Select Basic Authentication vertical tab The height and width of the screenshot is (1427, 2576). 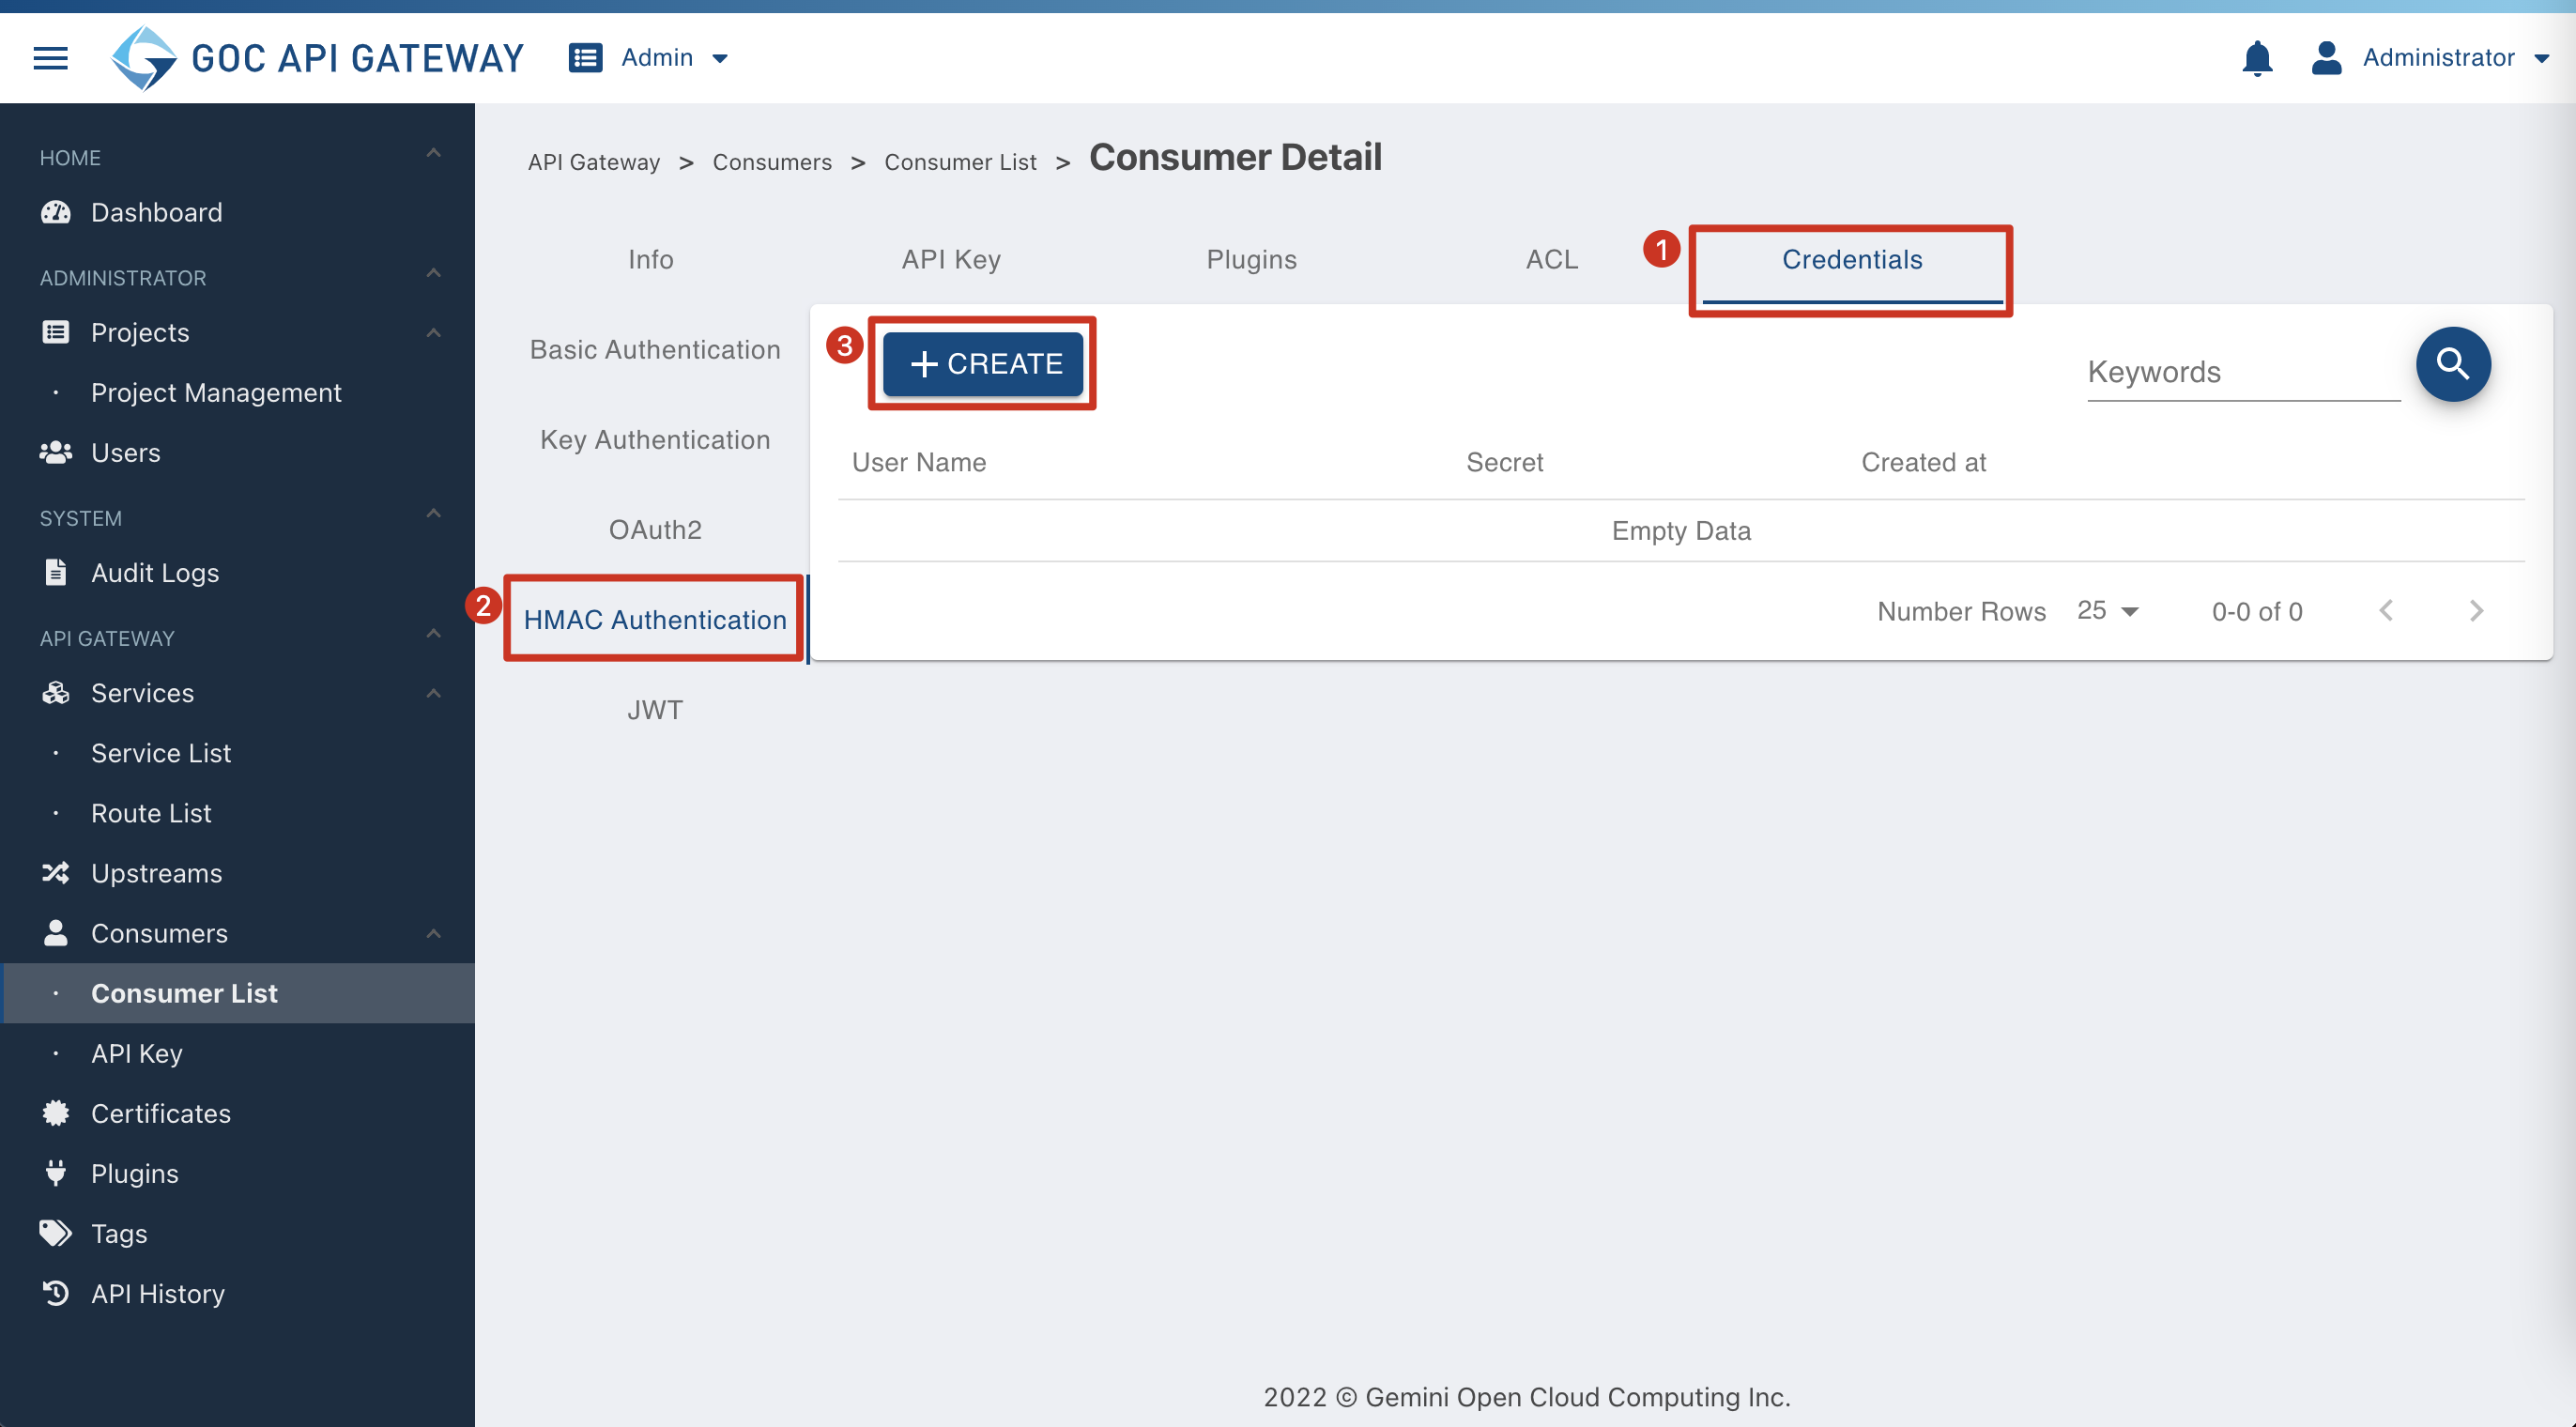pyautogui.click(x=655, y=349)
